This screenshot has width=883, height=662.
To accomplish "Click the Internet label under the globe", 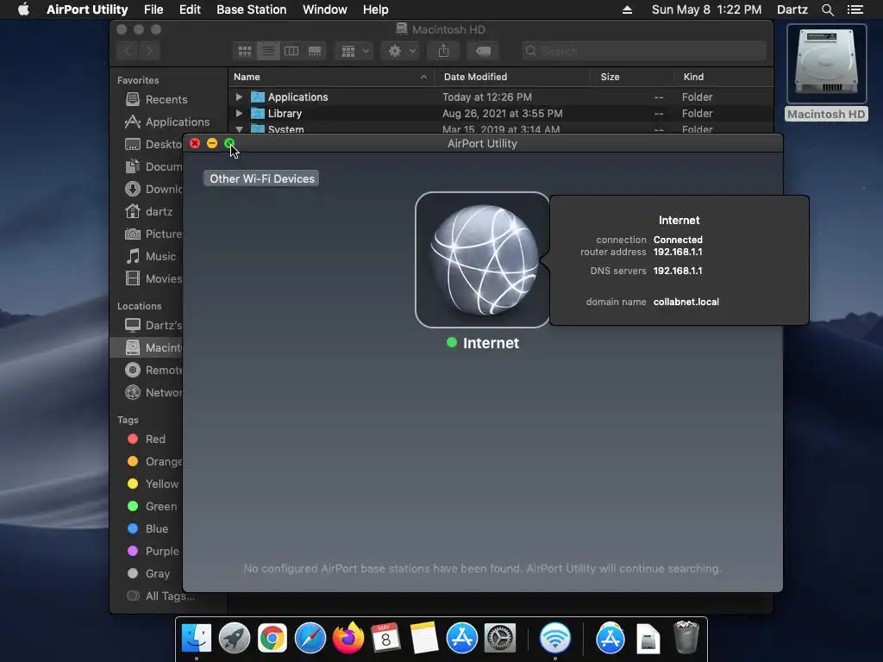I will tap(491, 343).
